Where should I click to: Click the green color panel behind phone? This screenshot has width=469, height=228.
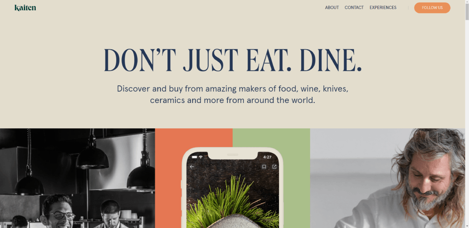point(296,178)
